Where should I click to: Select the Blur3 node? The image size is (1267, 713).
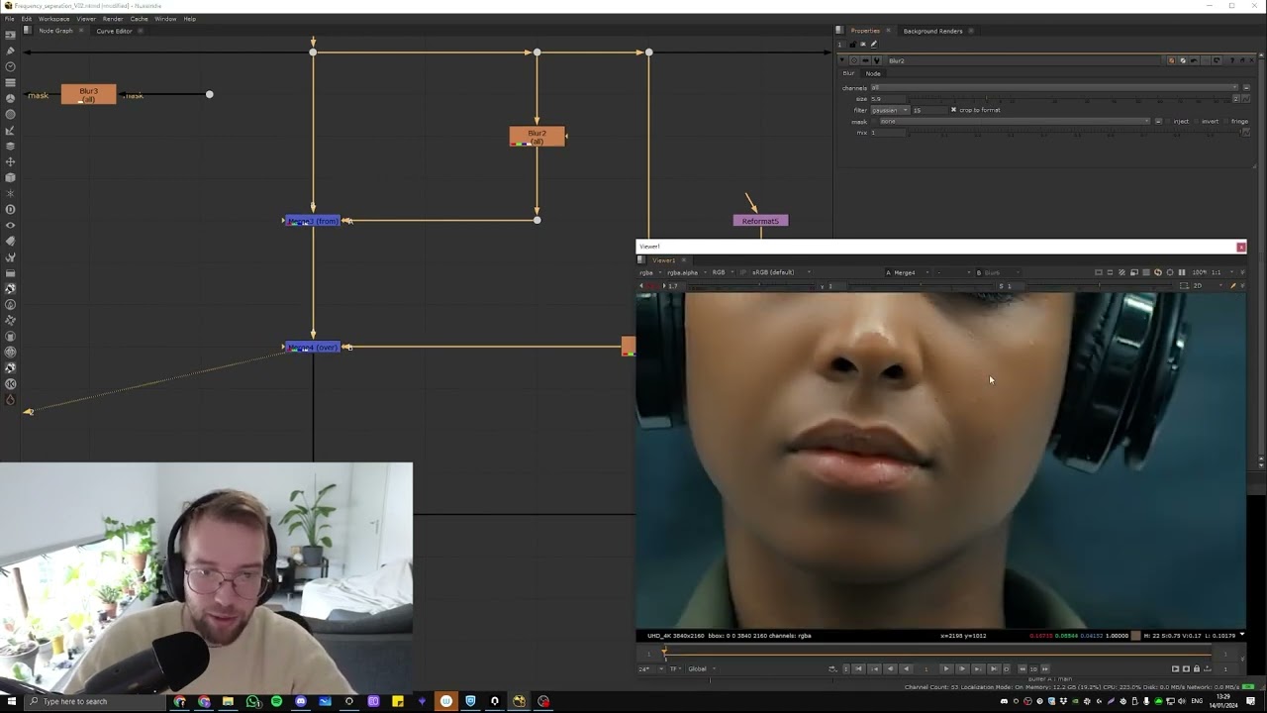click(88, 95)
